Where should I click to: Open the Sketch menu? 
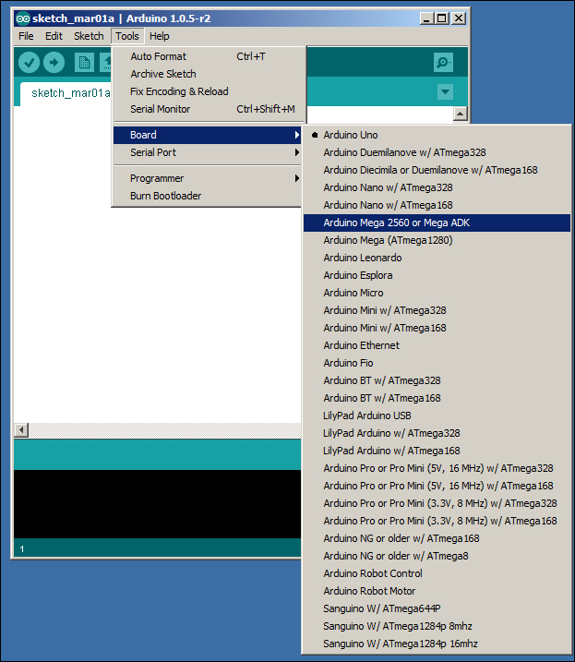[x=89, y=36]
